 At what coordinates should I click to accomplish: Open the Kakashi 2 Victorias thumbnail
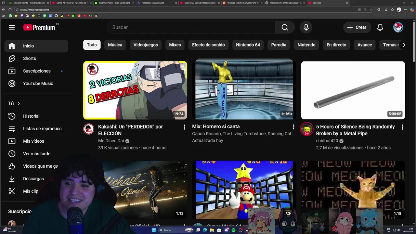click(x=135, y=90)
